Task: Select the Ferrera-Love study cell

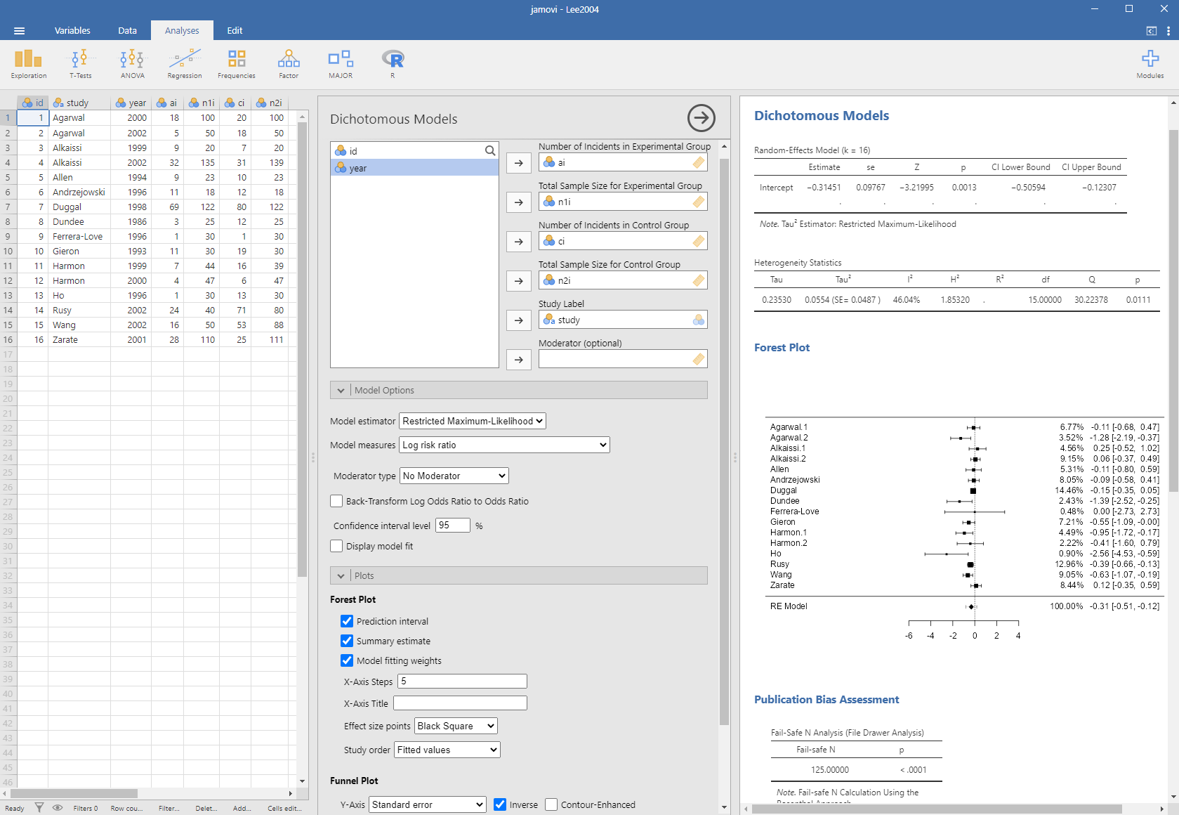Action: click(79, 236)
